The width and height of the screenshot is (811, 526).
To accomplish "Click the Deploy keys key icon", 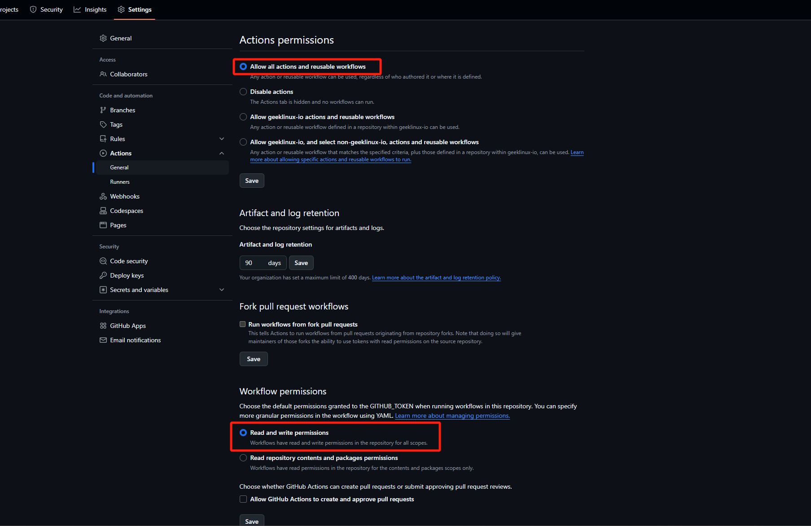I will 103,275.
